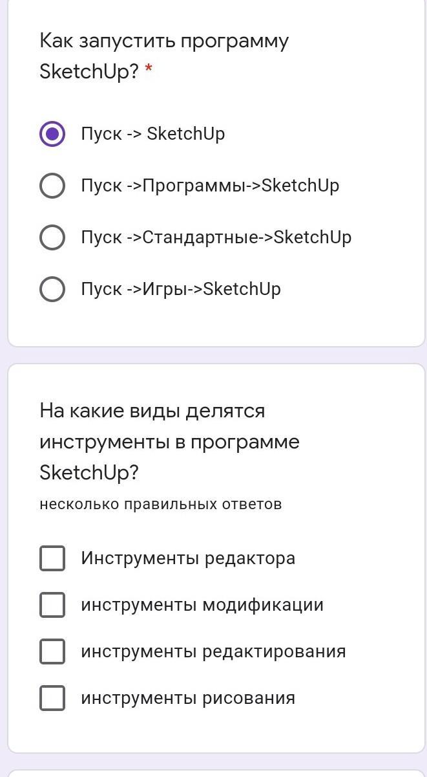Pick the 'Пуск ->Игры->SketchUp' radio button
The width and height of the screenshot is (427, 777).
tap(52, 289)
